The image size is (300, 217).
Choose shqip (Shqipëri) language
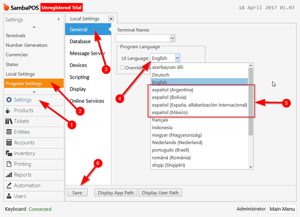tap(200, 165)
